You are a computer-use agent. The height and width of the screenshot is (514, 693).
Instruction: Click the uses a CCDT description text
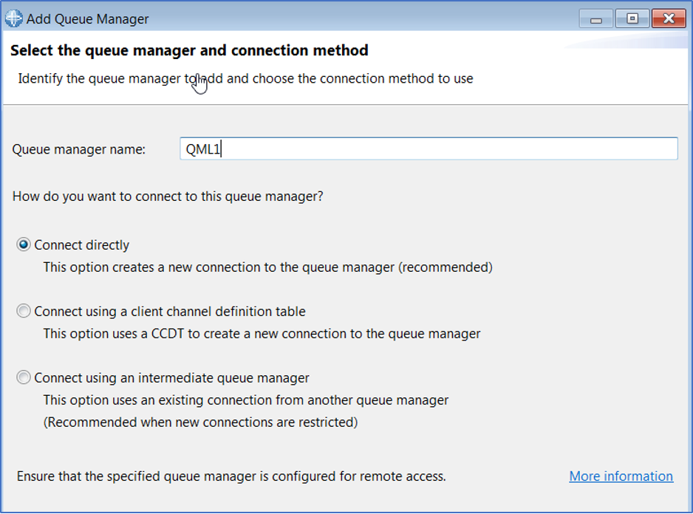262,334
